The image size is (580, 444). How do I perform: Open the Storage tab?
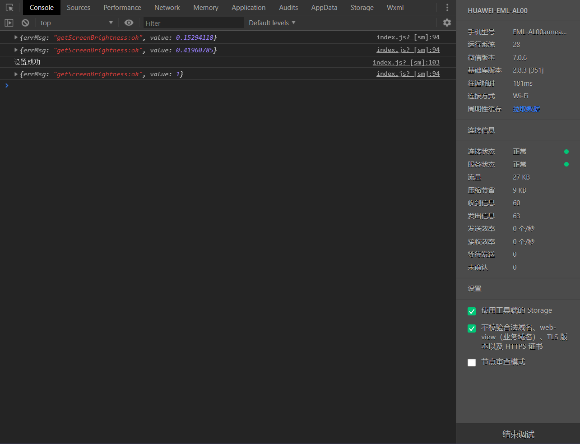362,8
